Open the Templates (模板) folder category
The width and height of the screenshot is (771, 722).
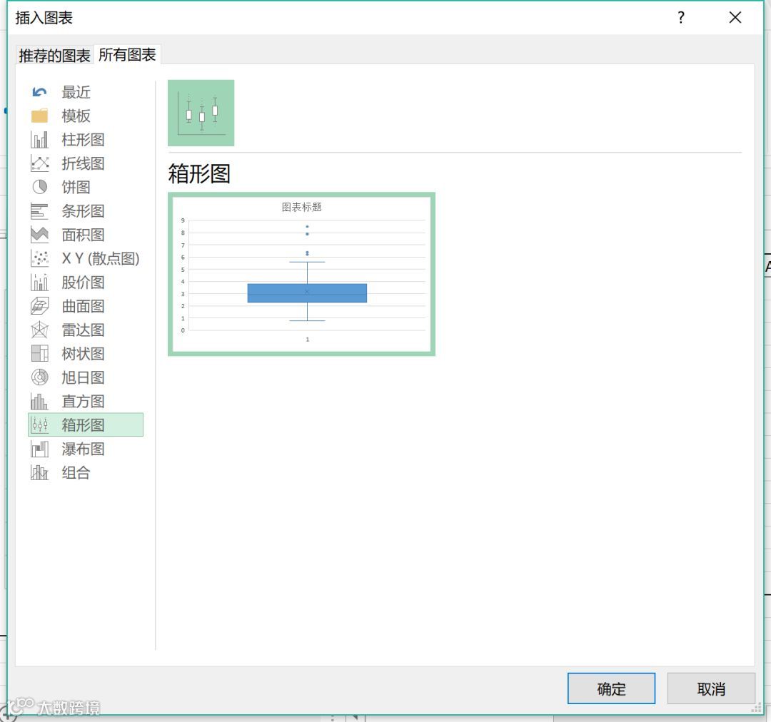[x=86, y=116]
